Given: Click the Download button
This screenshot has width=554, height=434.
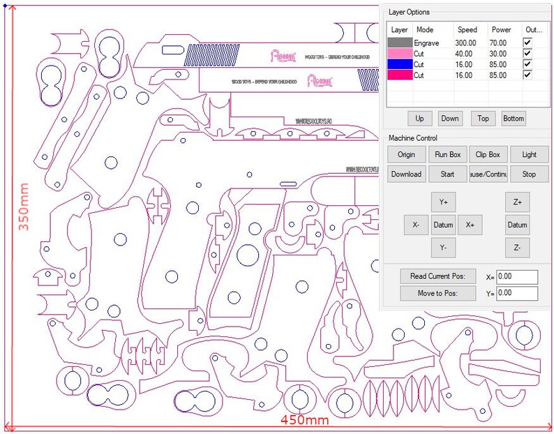Looking at the screenshot, I should pos(406,174).
